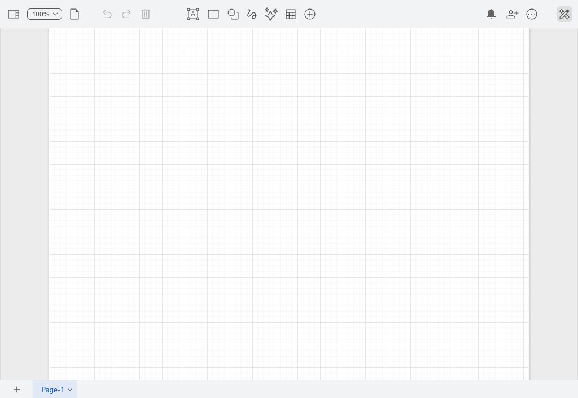This screenshot has height=398, width=578.
Task: Expand the Page-1 options chevron
Action: pos(69,390)
